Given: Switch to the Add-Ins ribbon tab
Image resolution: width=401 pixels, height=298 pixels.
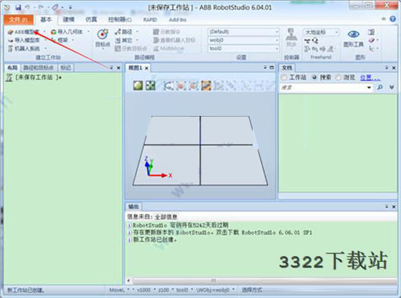Looking at the screenshot, I should click(x=178, y=19).
